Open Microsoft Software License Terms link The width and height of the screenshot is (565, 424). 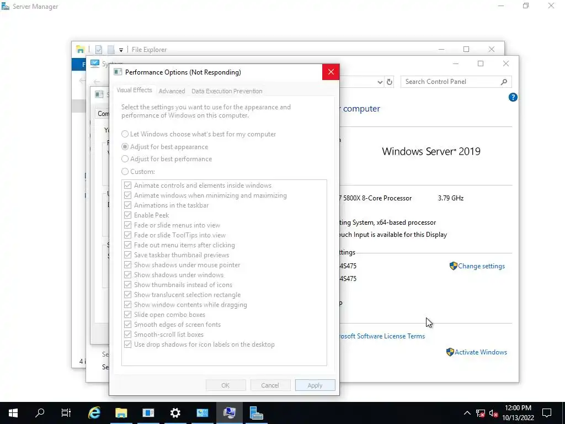coord(382,336)
